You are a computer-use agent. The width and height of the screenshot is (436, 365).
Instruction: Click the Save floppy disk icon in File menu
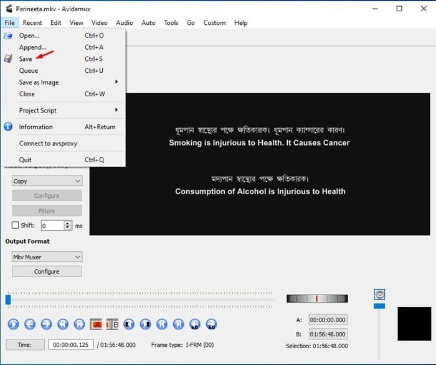pos(8,59)
